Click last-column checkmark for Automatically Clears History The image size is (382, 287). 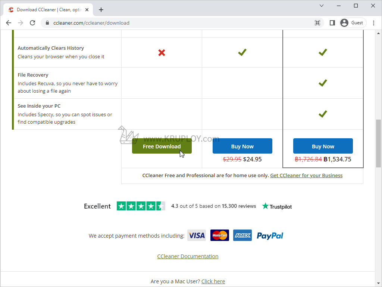pos(323,52)
